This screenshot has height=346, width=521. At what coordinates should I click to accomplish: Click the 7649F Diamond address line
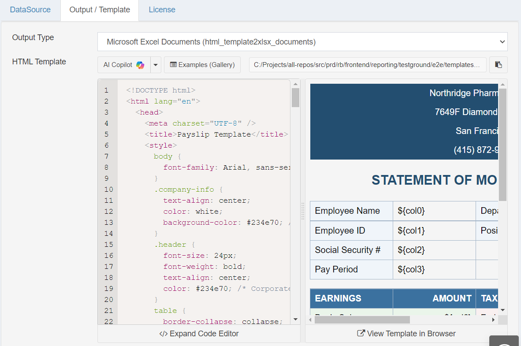tap(466, 112)
